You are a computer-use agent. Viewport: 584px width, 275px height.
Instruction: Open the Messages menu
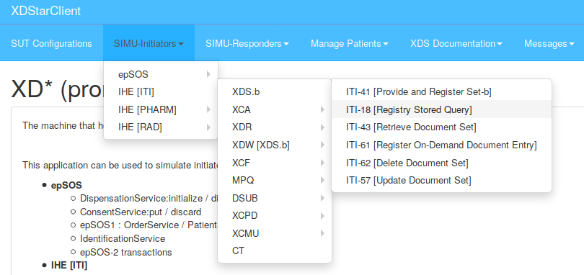[549, 43]
